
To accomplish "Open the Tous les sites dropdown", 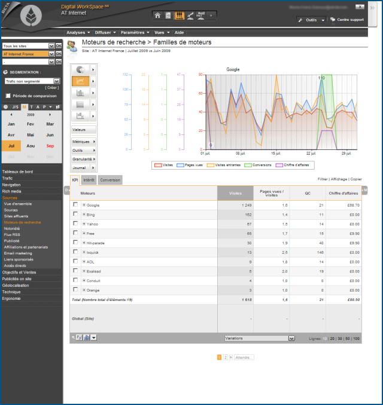I will coord(51,46).
